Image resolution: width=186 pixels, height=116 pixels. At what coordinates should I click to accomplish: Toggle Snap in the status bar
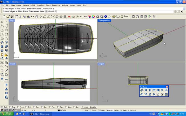pos(86,110)
